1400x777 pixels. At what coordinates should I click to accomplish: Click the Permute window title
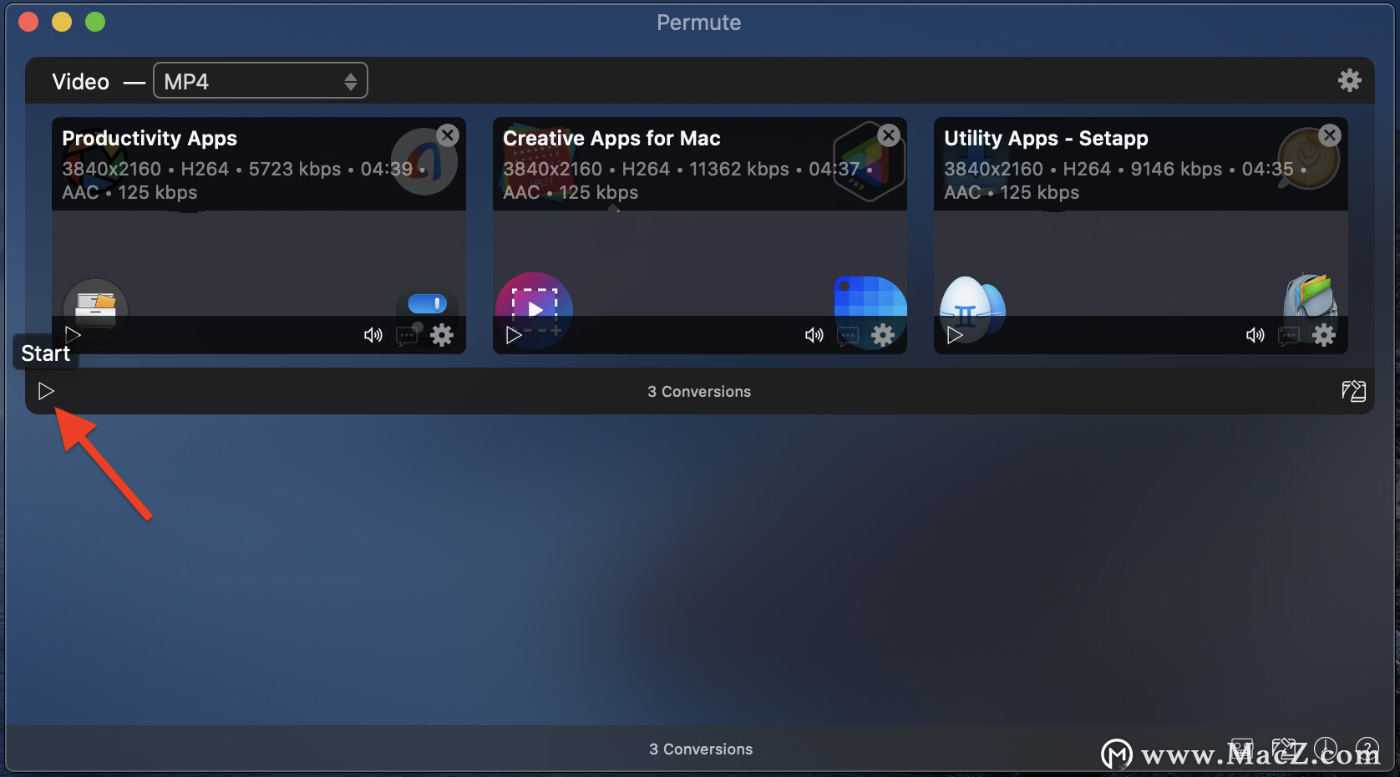[699, 23]
